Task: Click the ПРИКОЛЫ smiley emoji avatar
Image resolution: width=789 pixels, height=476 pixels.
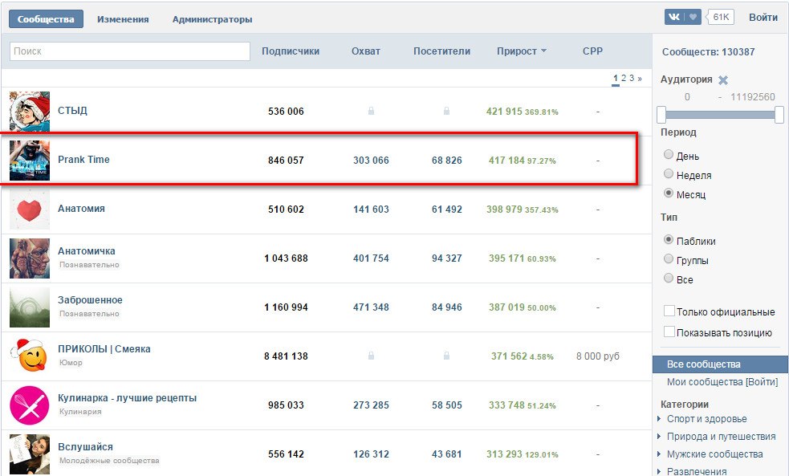Action: (30, 356)
